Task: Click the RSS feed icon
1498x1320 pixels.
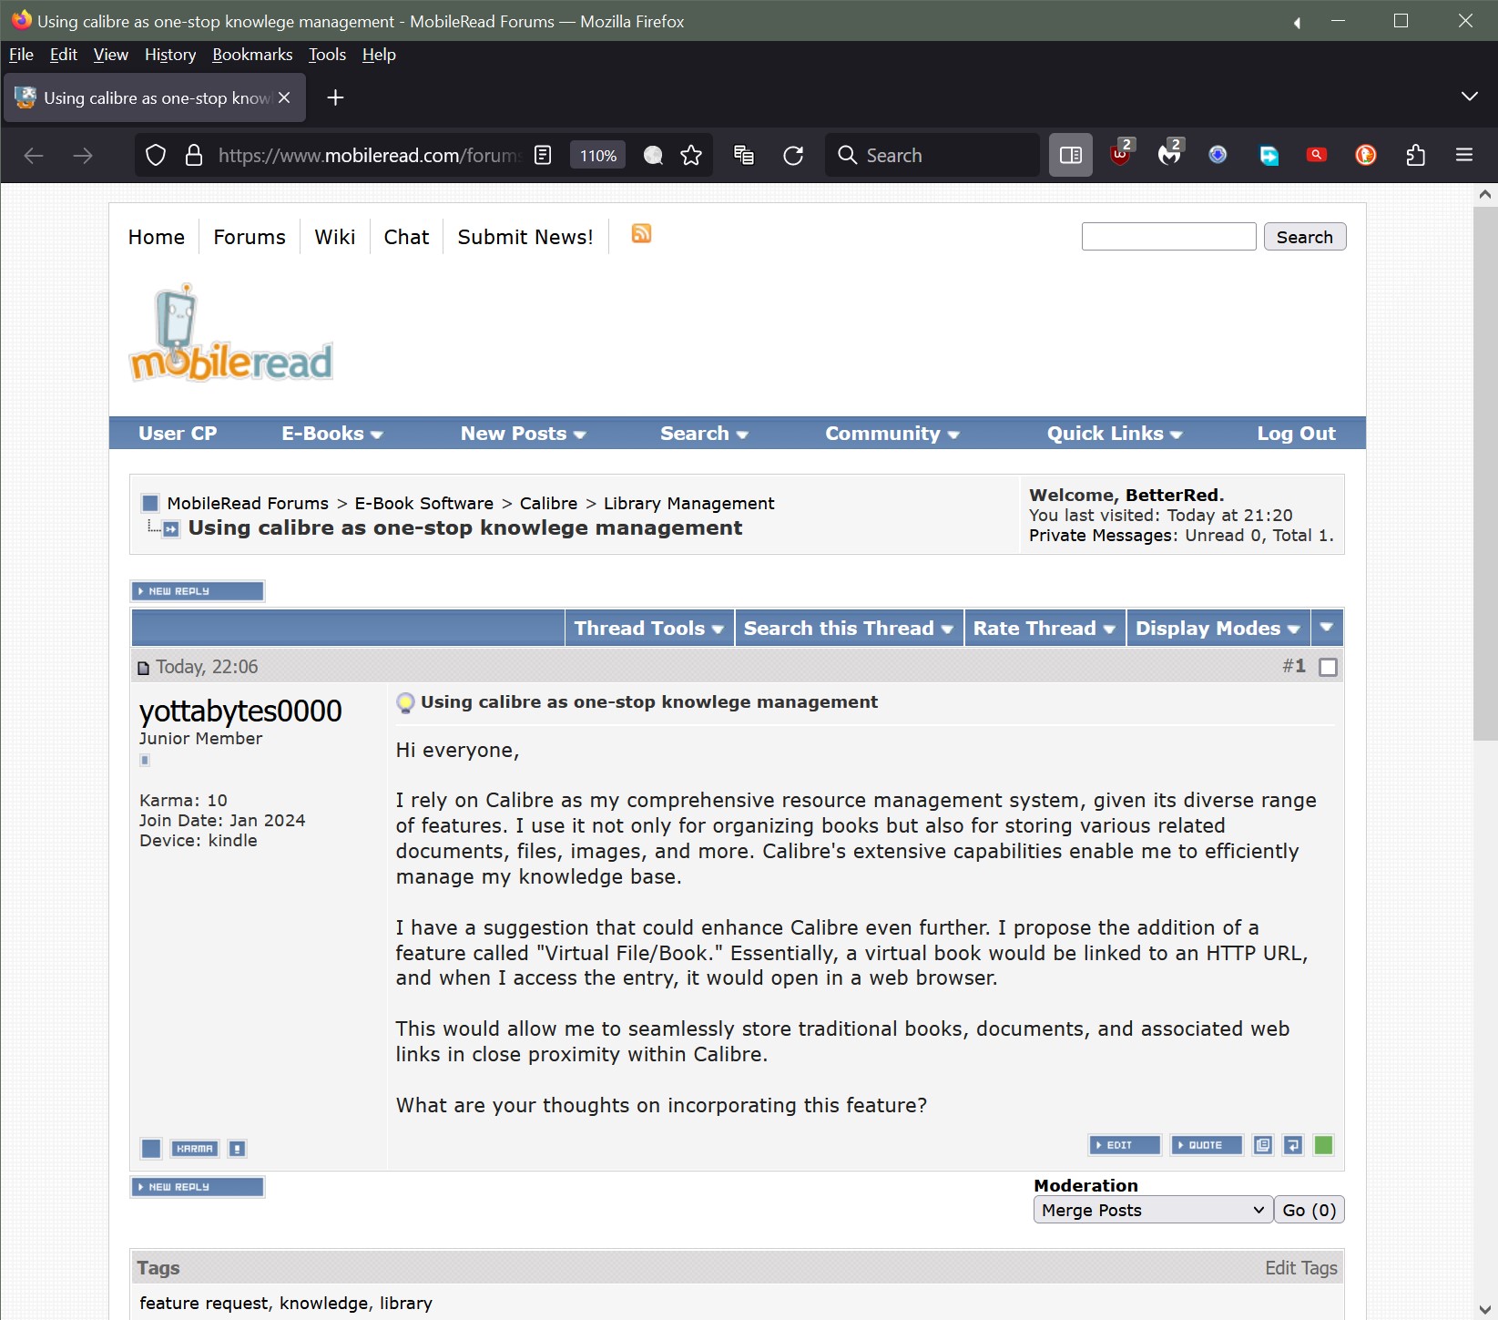Action: (x=641, y=234)
